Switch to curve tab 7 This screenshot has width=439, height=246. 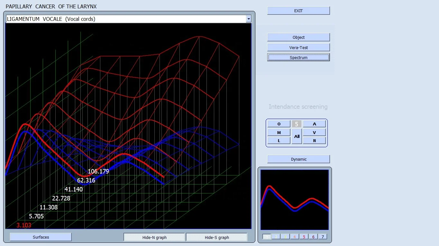322,237
